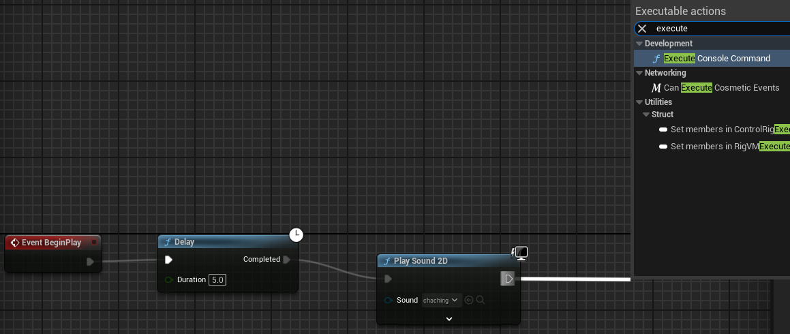Click the Event BeginPlay output execution pin
The height and width of the screenshot is (334, 790).
click(x=90, y=262)
